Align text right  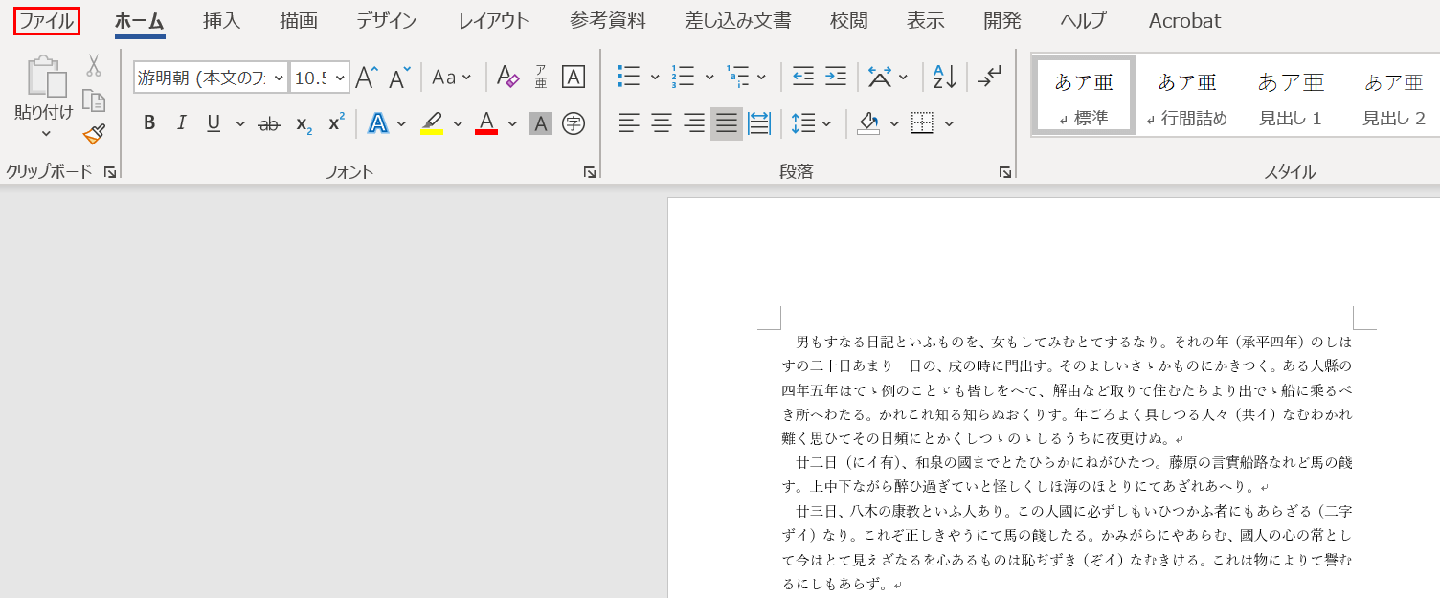pos(694,123)
